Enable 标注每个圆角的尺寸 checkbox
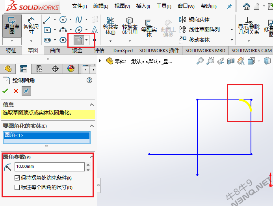Viewport: 273px width, 206px height. (x=17, y=187)
